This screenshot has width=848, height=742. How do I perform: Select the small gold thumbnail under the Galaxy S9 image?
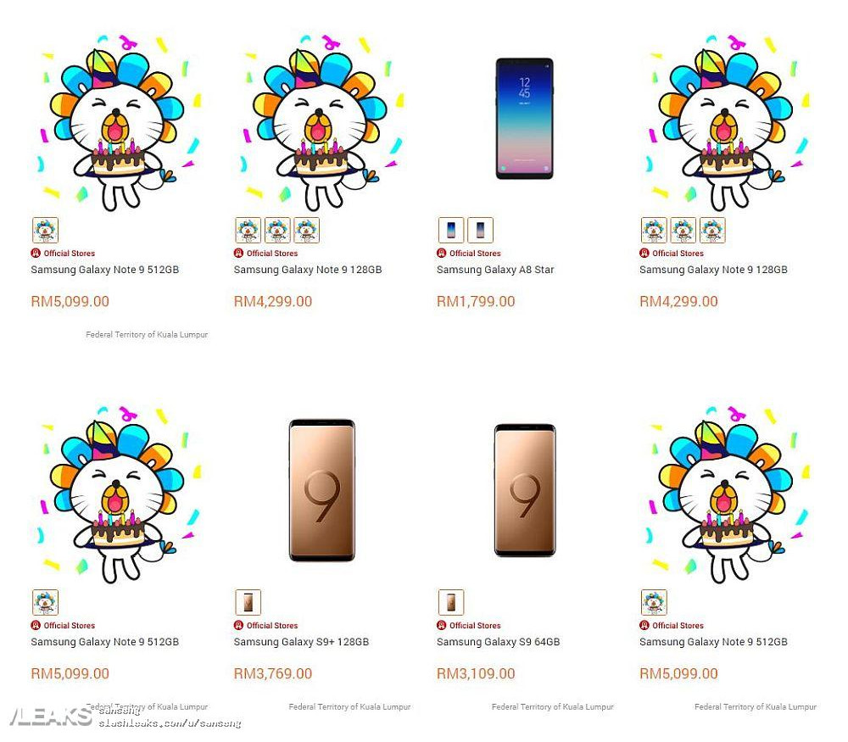tap(451, 602)
